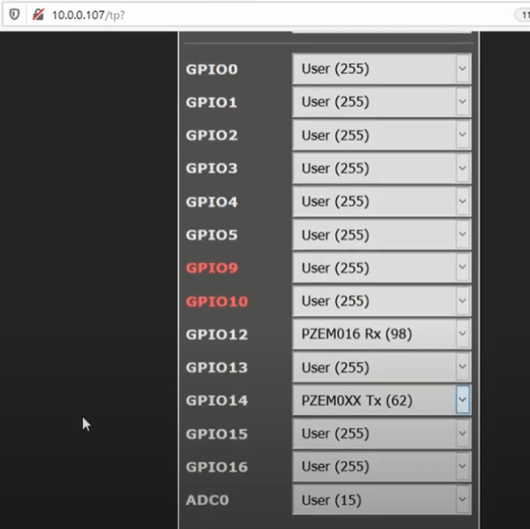Expand the GPIO15 dropdown
This screenshot has width=530, height=529.
[381, 434]
